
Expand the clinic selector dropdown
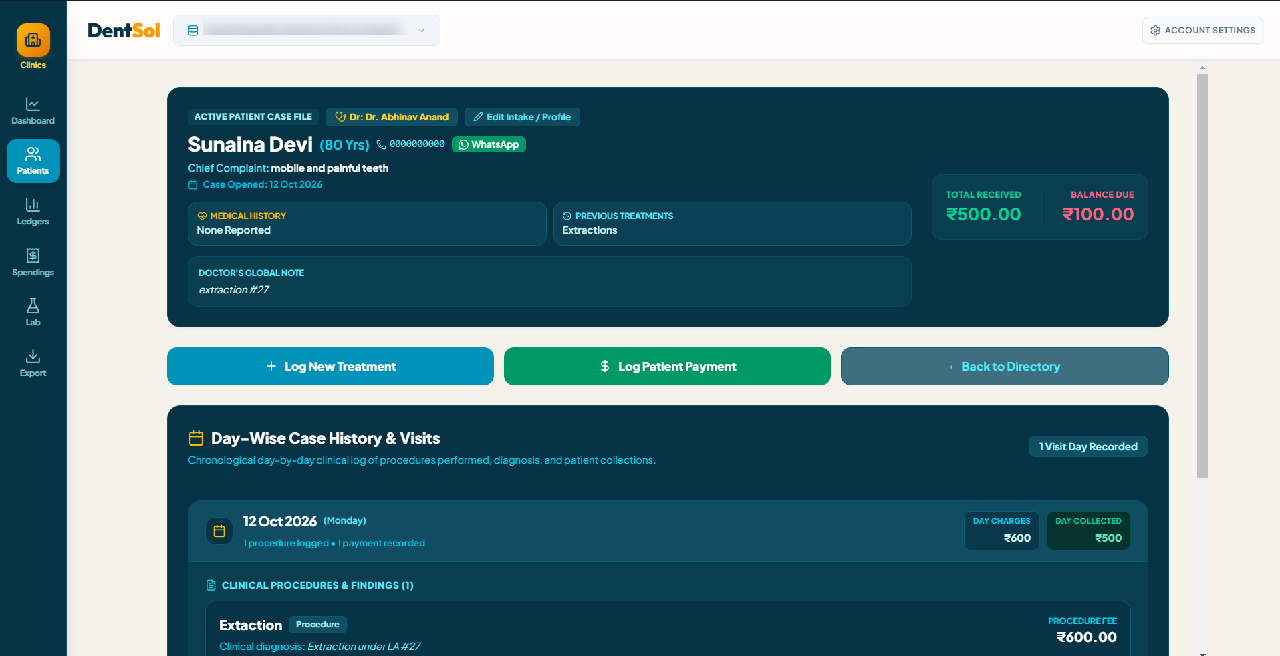tap(307, 31)
